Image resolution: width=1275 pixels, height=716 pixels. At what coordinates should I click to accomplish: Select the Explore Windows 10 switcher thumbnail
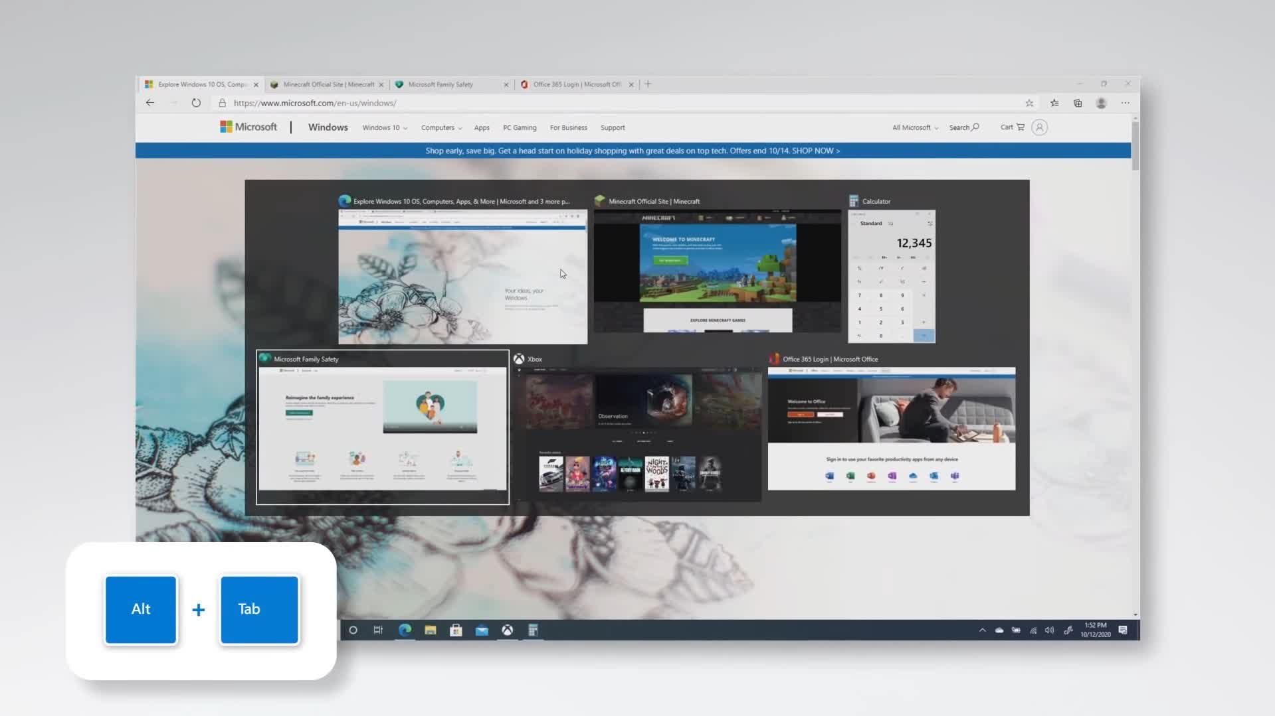tap(462, 276)
